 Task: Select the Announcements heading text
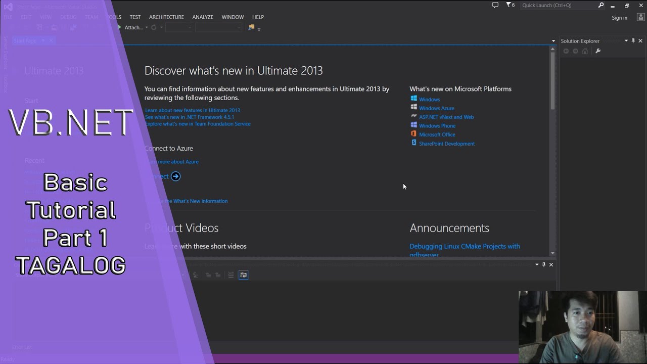click(449, 228)
